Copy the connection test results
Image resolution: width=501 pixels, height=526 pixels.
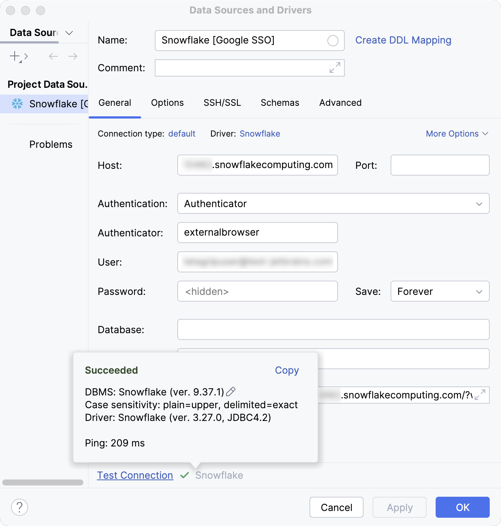287,370
